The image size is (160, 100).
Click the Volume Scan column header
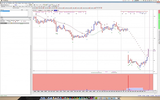click(x=13, y=20)
